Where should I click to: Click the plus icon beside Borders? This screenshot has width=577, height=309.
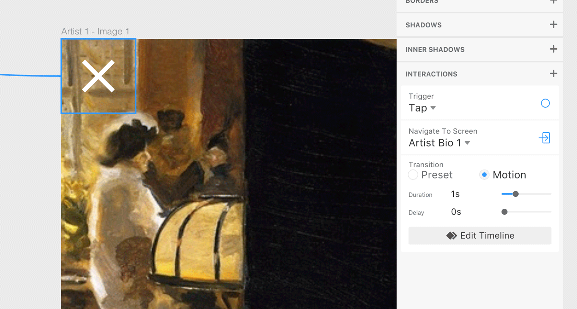[553, 2]
